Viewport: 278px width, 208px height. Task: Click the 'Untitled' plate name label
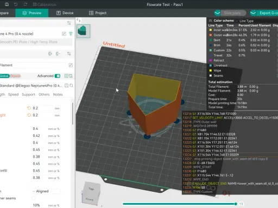[114, 44]
